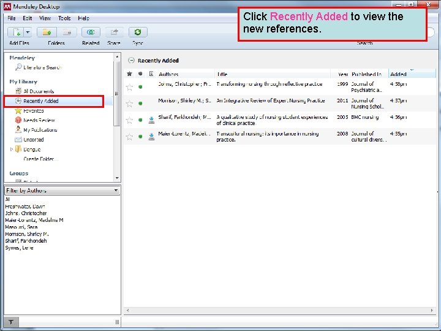Toggle favorite star for Sharif, Farkhondeh row

[x=129, y=120]
